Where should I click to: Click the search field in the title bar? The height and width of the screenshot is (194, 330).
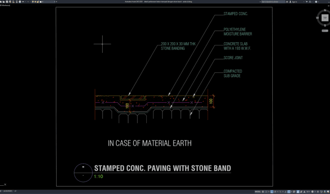point(273,1)
